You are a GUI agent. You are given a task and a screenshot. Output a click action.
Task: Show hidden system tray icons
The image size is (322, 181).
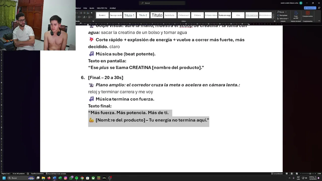tap(289, 178)
